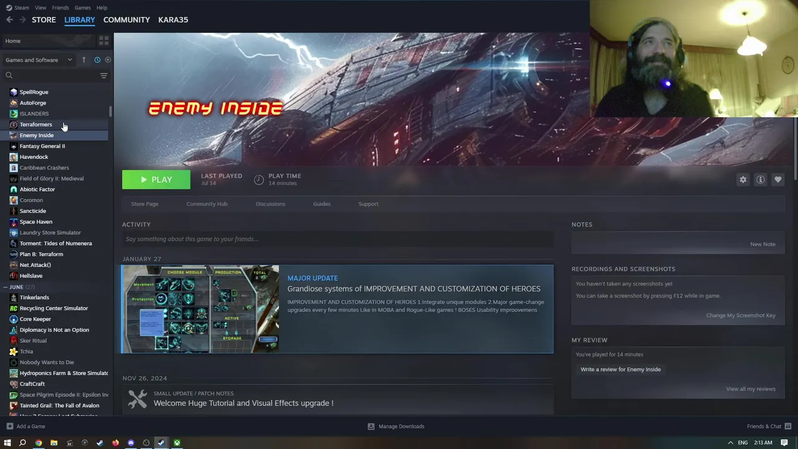
Task: Select Torment: Tides of Numenera
Action: tap(56, 243)
